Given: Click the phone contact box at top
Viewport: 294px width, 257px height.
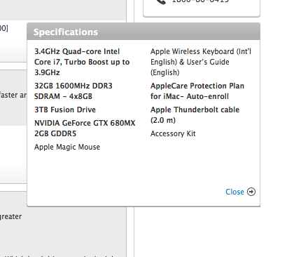Looking at the screenshot, I should [x=202, y=8].
